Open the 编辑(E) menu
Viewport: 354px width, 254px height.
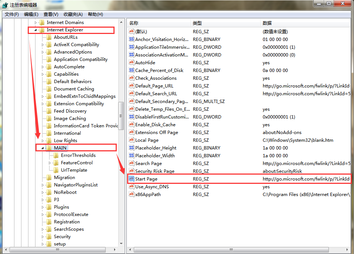[31, 14]
